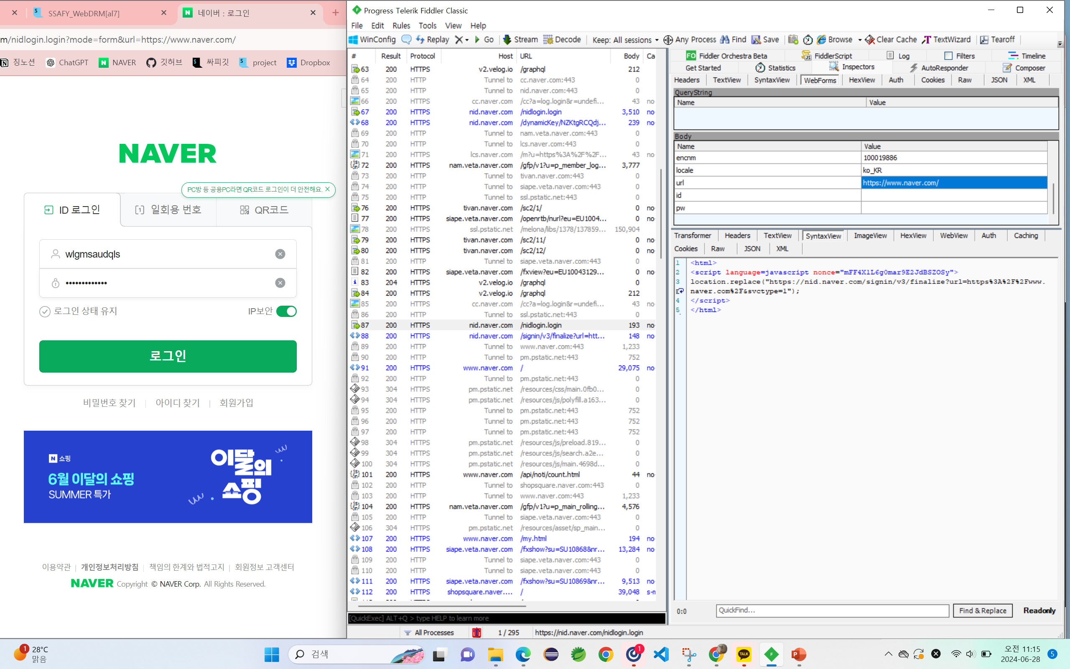This screenshot has width=1070, height=669.
Task: Click the 비밀번호 찾기 link
Action: click(109, 403)
